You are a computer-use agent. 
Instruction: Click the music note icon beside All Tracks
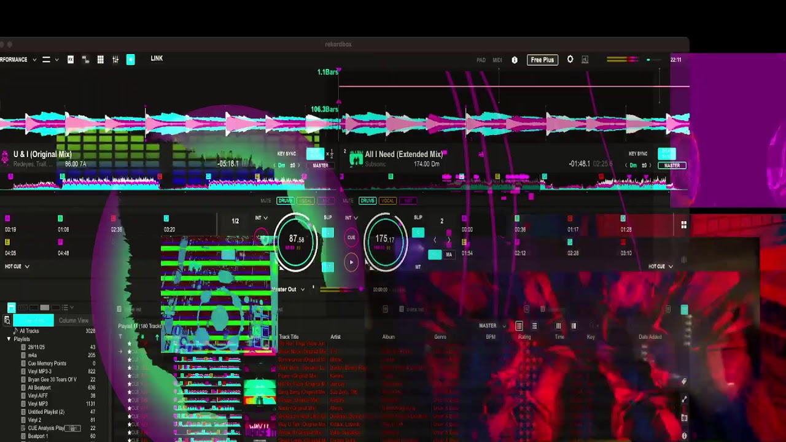15,331
